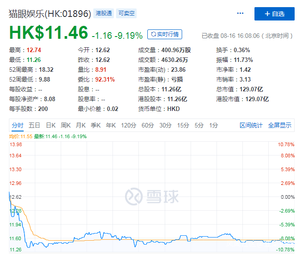Click the 每手股数 value 200

pos(43,109)
